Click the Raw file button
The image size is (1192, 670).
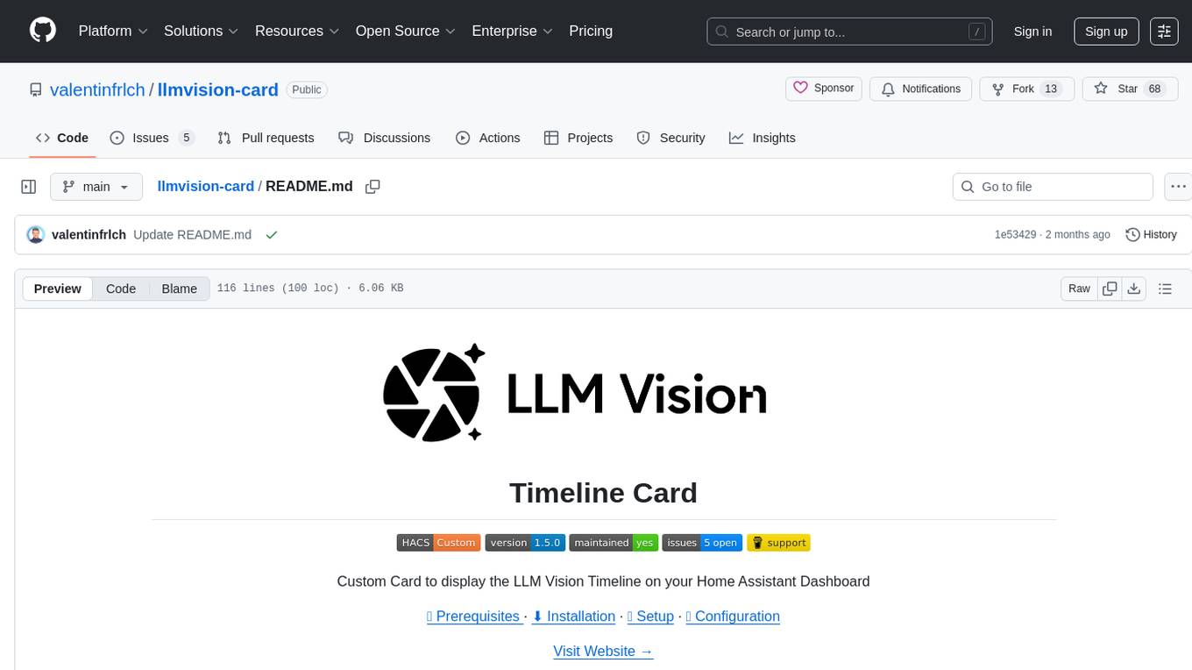[x=1079, y=289]
